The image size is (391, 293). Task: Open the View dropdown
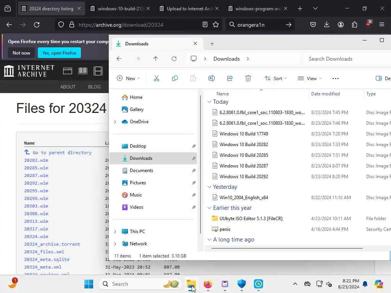[309, 79]
